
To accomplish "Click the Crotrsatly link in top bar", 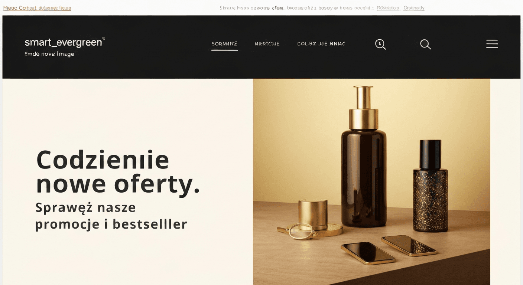I will pyautogui.click(x=414, y=8).
